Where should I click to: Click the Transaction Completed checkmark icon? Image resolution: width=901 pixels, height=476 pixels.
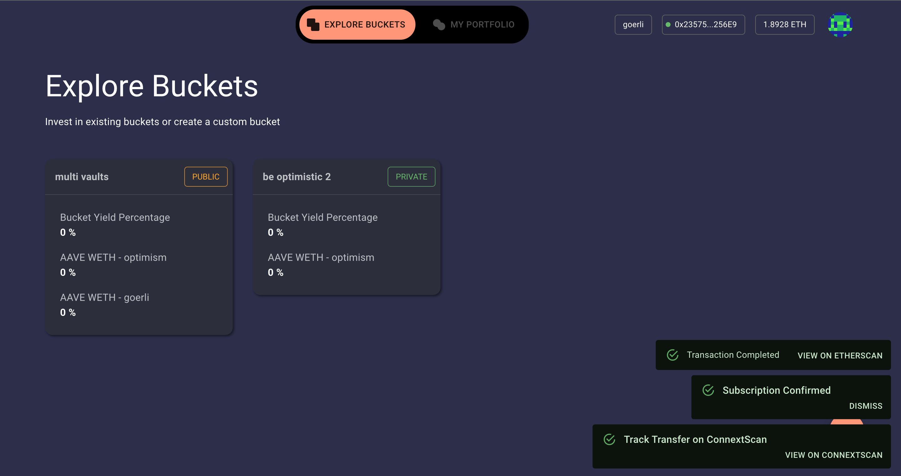pos(672,354)
